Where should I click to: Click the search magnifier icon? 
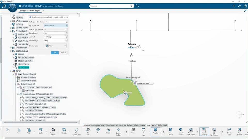[131, 6]
